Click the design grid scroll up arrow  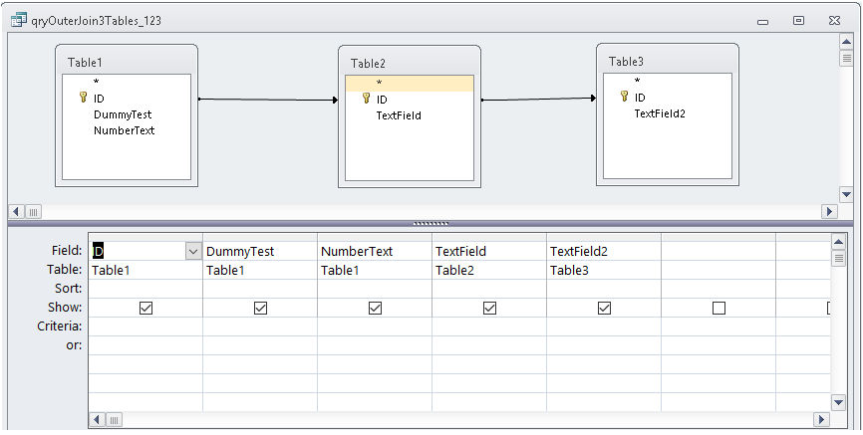(x=838, y=242)
